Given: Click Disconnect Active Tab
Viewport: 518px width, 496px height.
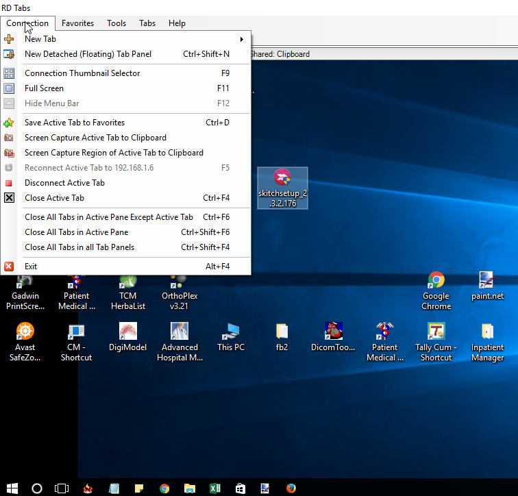Looking at the screenshot, I should [x=125, y=183].
